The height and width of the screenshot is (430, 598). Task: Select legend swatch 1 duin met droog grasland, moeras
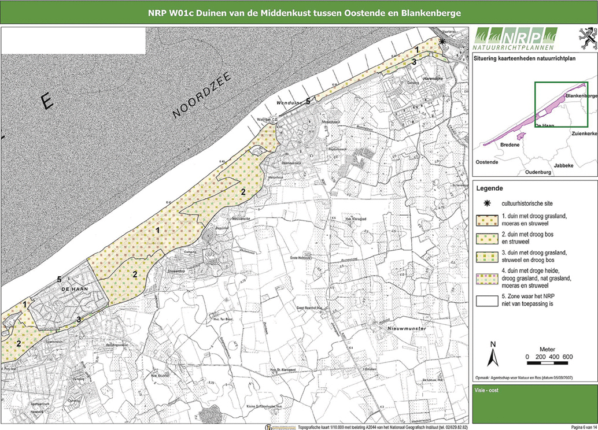(x=487, y=221)
